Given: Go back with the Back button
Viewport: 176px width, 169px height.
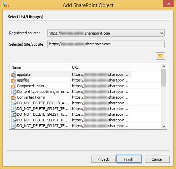Looking at the screenshot, I should click(x=103, y=159).
